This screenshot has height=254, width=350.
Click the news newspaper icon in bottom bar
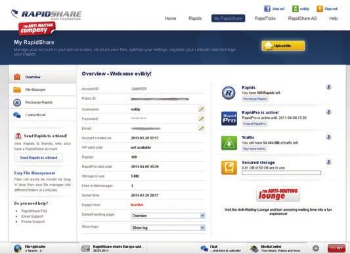(x=85, y=248)
